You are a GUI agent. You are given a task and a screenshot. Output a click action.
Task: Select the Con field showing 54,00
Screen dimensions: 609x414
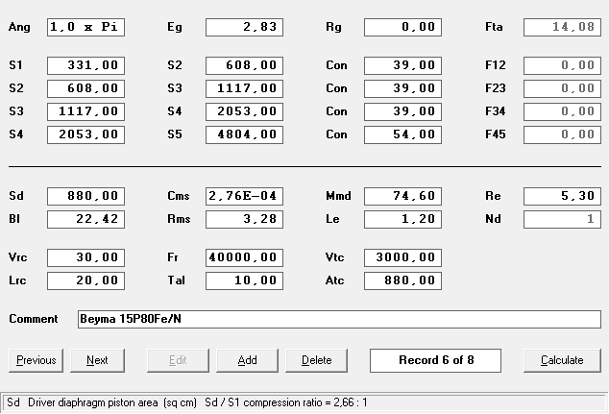(x=402, y=134)
